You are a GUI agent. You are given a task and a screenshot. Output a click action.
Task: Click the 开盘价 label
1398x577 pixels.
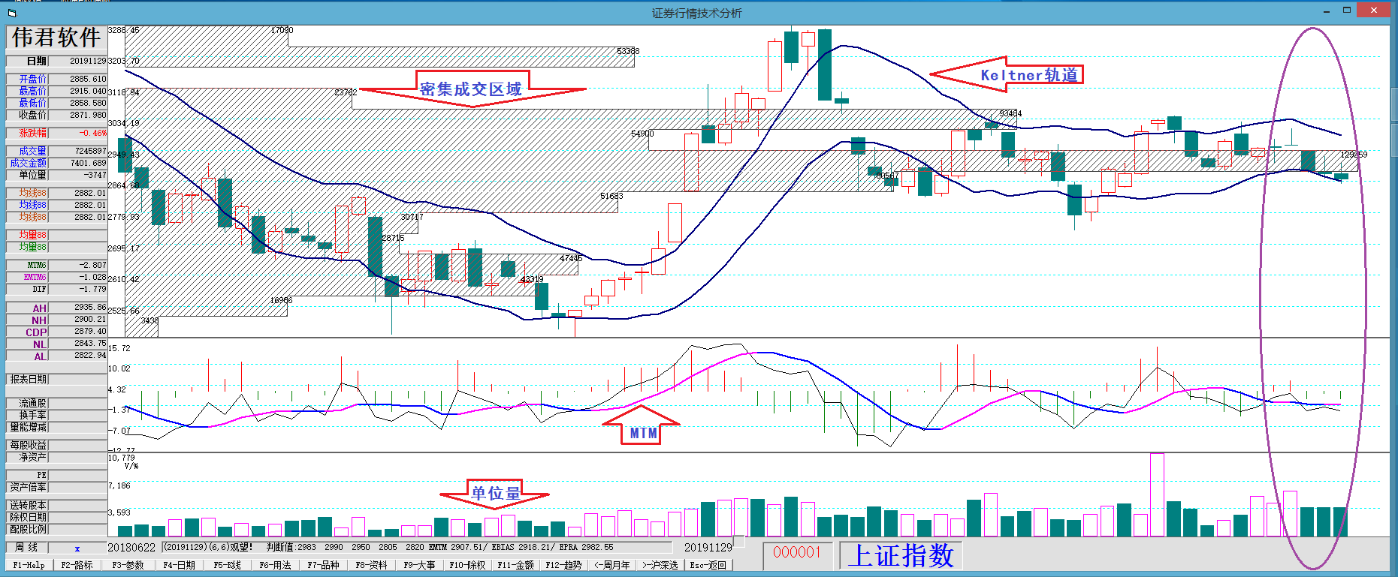click(x=27, y=79)
